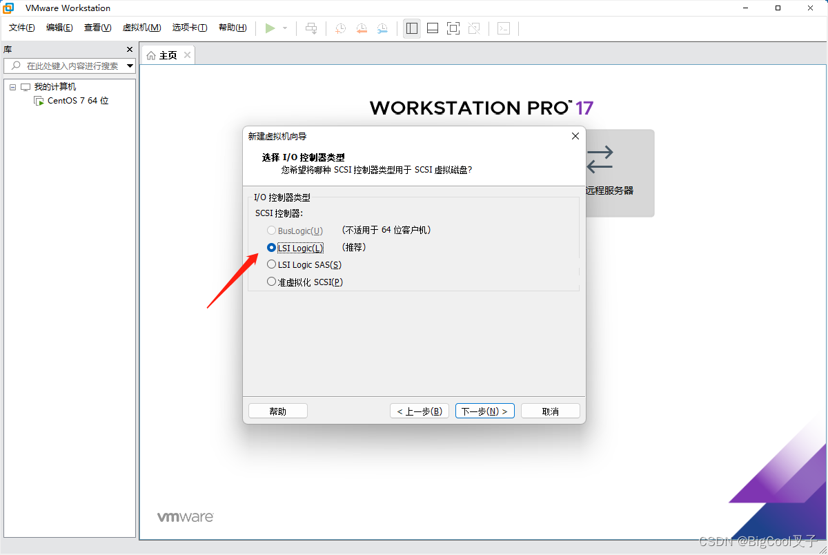Select the LSI Logic SAS(S) radio button

(x=271, y=264)
